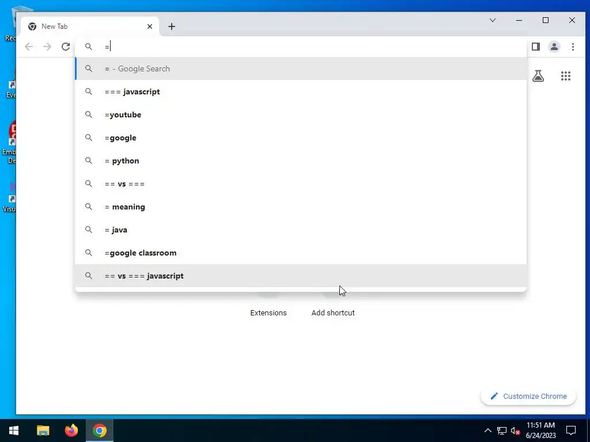Choose the '=google' suggestion
590x442 pixels.
coord(301,138)
